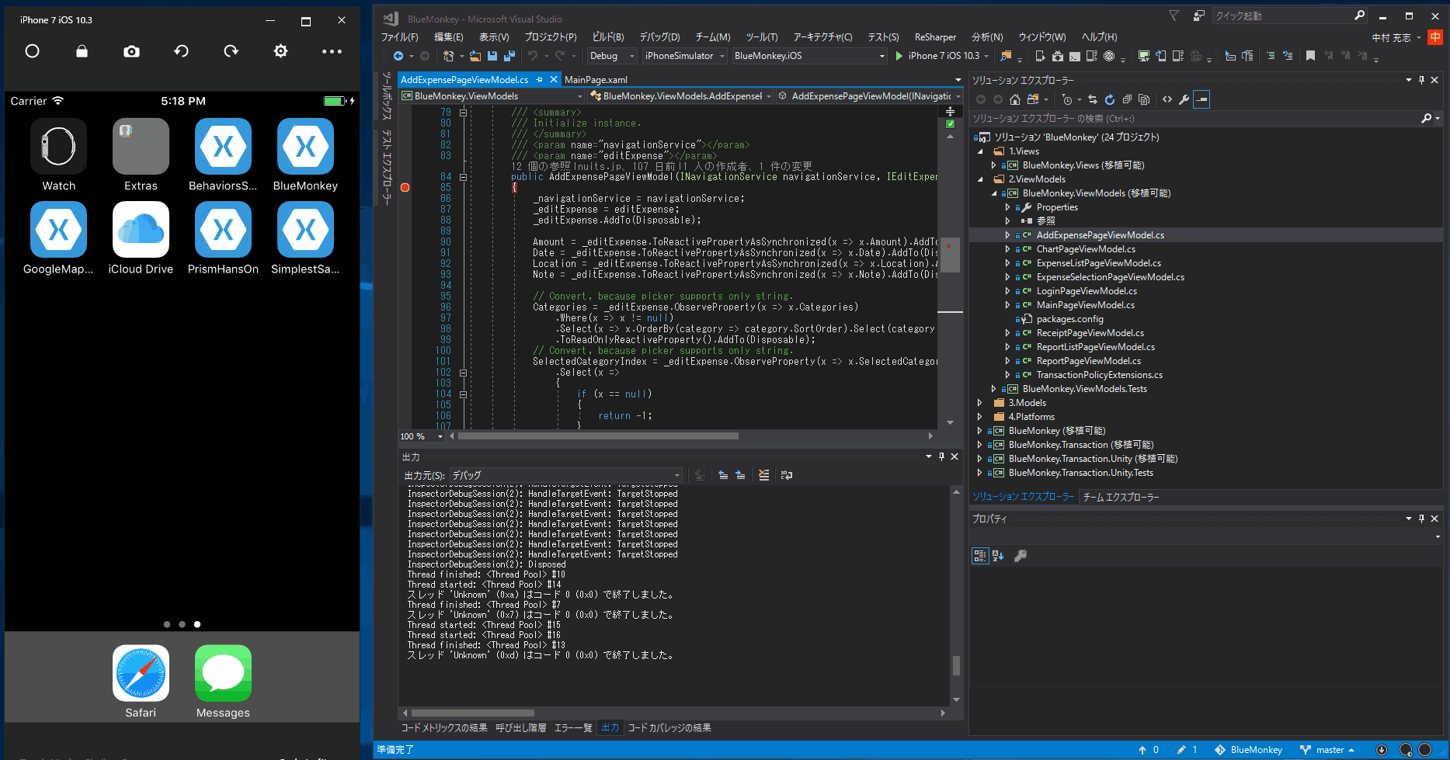Rotate the simulator left
The image size is (1450, 760).
[x=181, y=51]
